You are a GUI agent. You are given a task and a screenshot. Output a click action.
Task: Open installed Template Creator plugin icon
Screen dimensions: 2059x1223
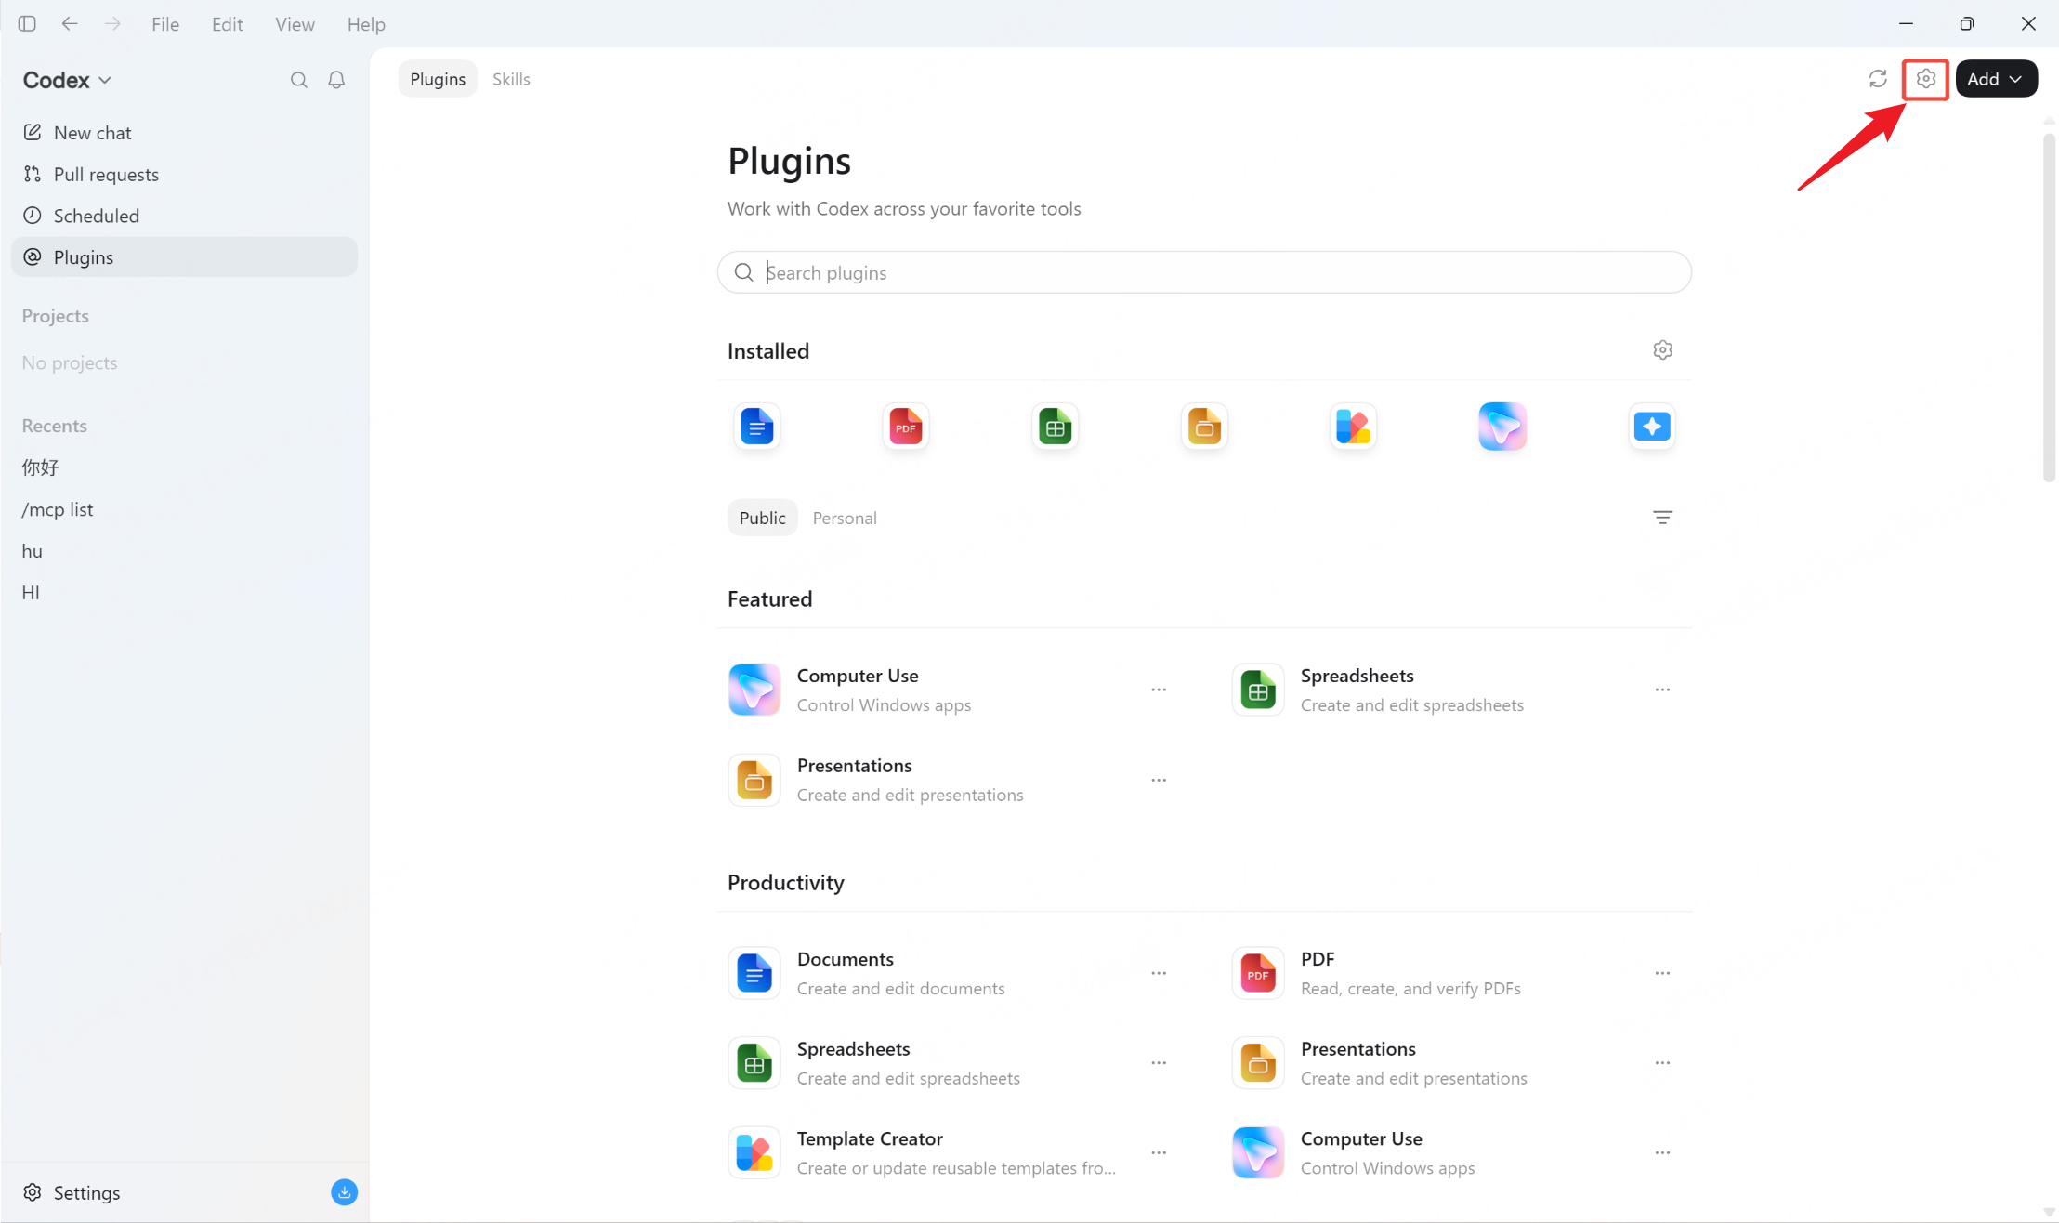(x=1354, y=427)
